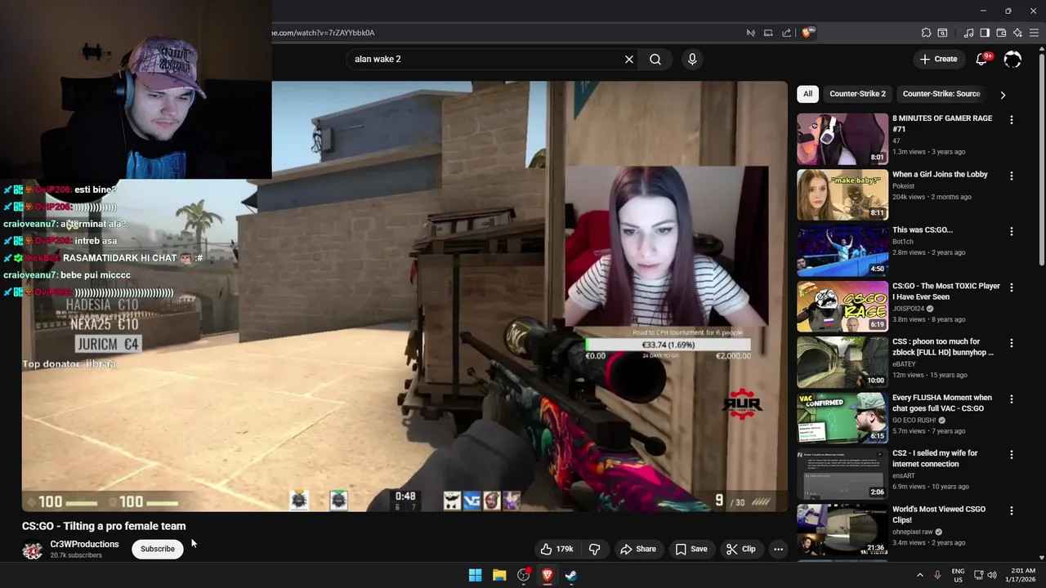Screen dimensions: 1046x588
Task: Open the account avatar menu
Action: [x=1012, y=59]
